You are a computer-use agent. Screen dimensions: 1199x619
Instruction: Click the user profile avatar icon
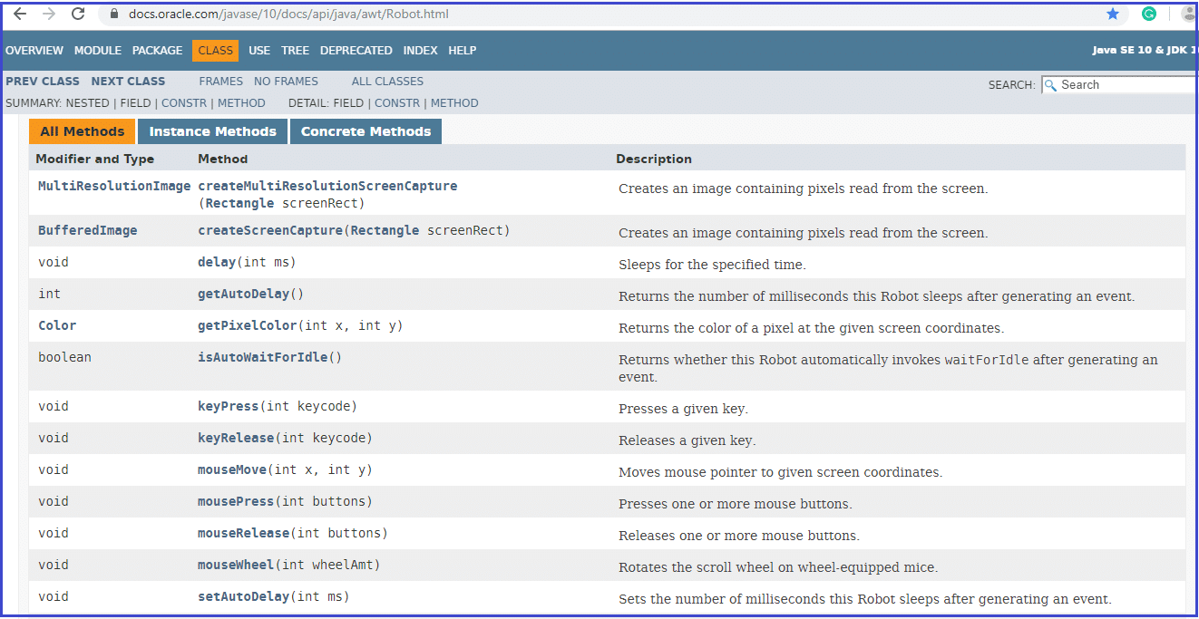tap(1188, 14)
